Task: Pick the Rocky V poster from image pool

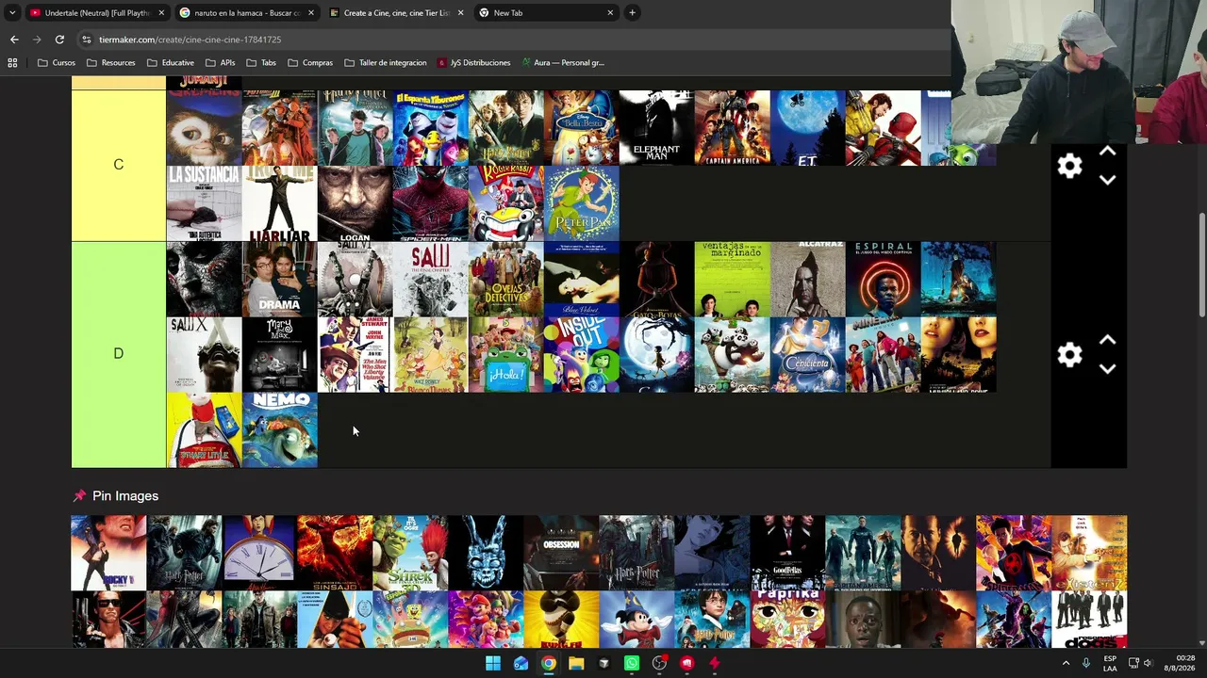Action: [108, 553]
